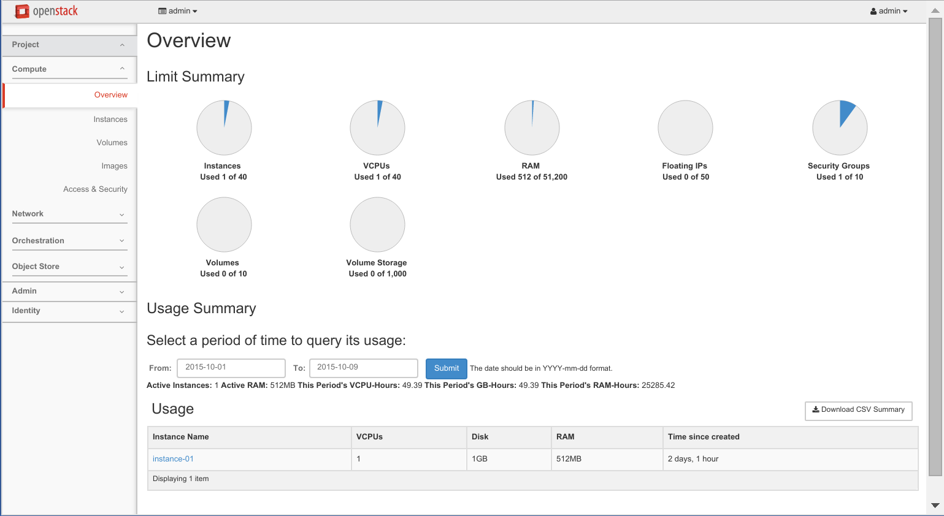The width and height of the screenshot is (944, 516).
Task: Click the Security Groups pie chart
Action: (839, 127)
